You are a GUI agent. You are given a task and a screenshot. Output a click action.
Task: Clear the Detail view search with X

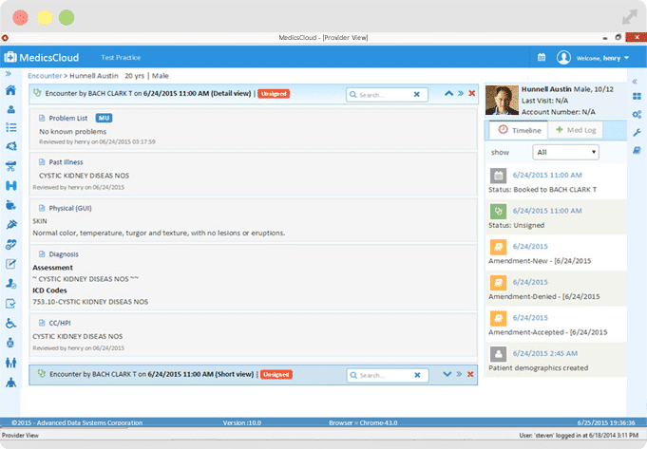pyautogui.click(x=417, y=94)
